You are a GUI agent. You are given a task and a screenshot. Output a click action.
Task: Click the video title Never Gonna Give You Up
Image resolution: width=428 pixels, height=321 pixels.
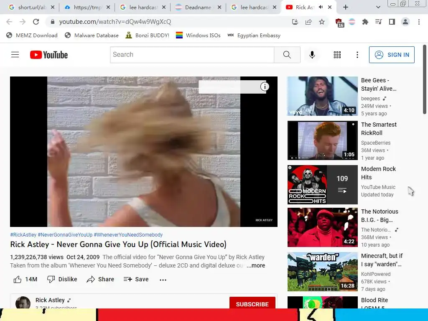coord(118,244)
